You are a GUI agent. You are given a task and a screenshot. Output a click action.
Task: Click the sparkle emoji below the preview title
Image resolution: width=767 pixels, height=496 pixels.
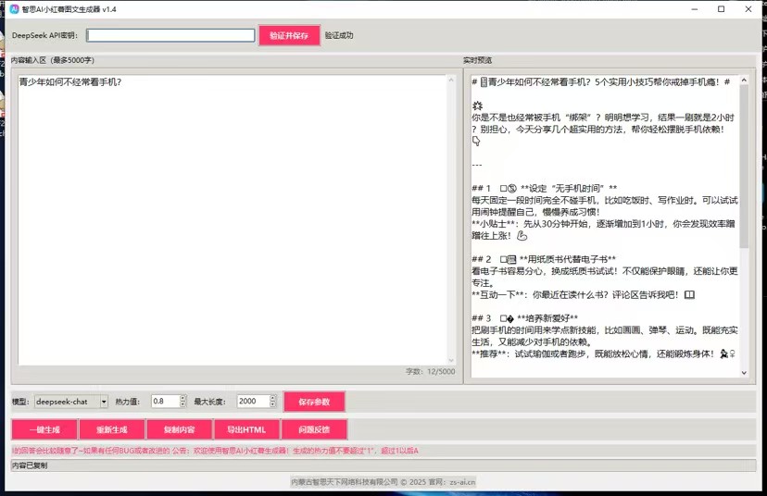coord(477,105)
